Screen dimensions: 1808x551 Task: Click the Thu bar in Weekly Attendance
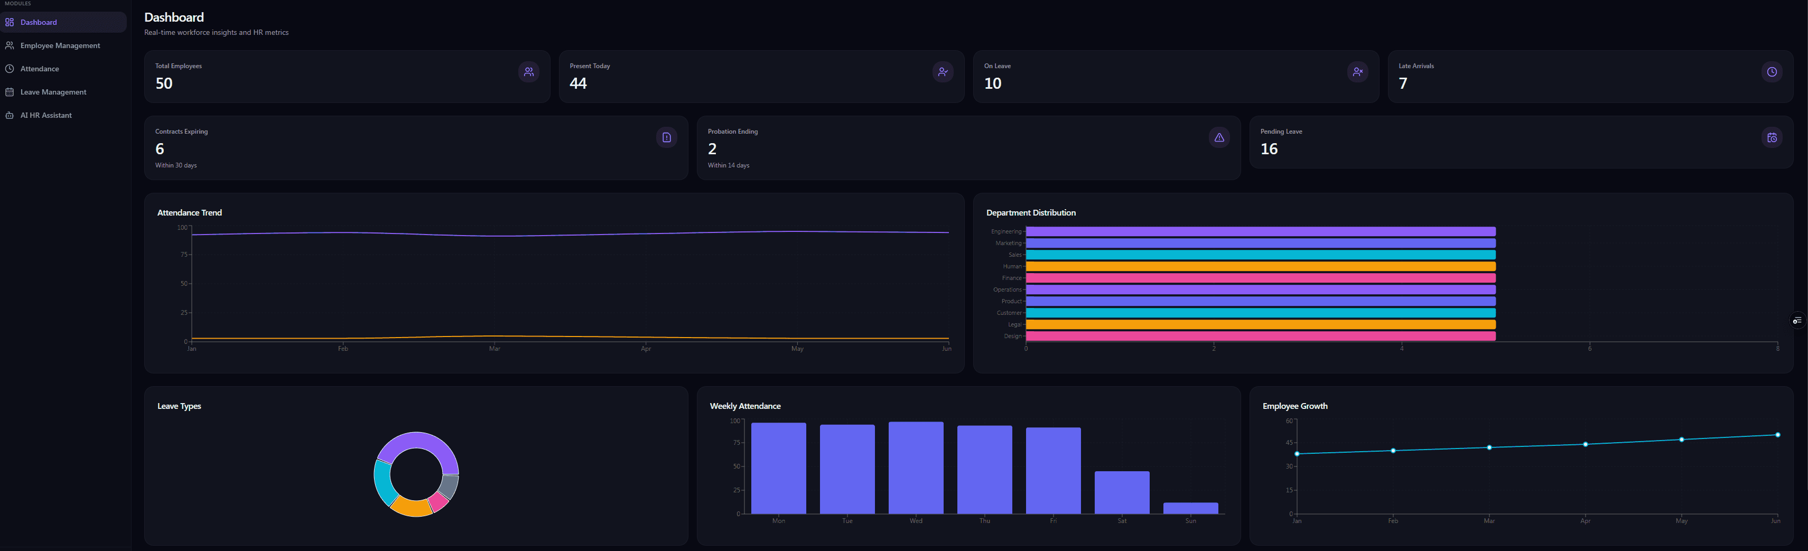(985, 470)
